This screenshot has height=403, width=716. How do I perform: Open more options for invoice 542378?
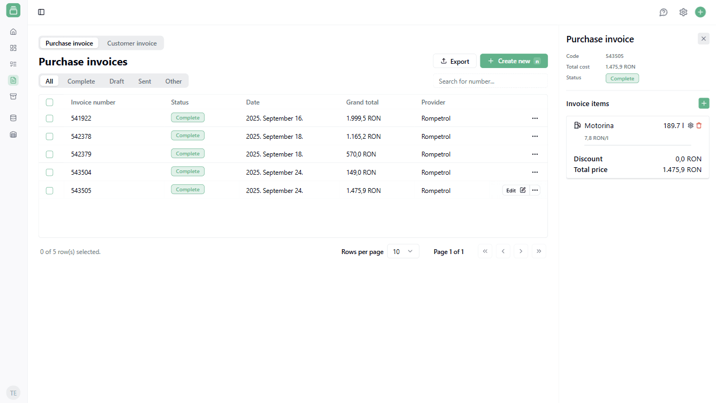[534, 136]
